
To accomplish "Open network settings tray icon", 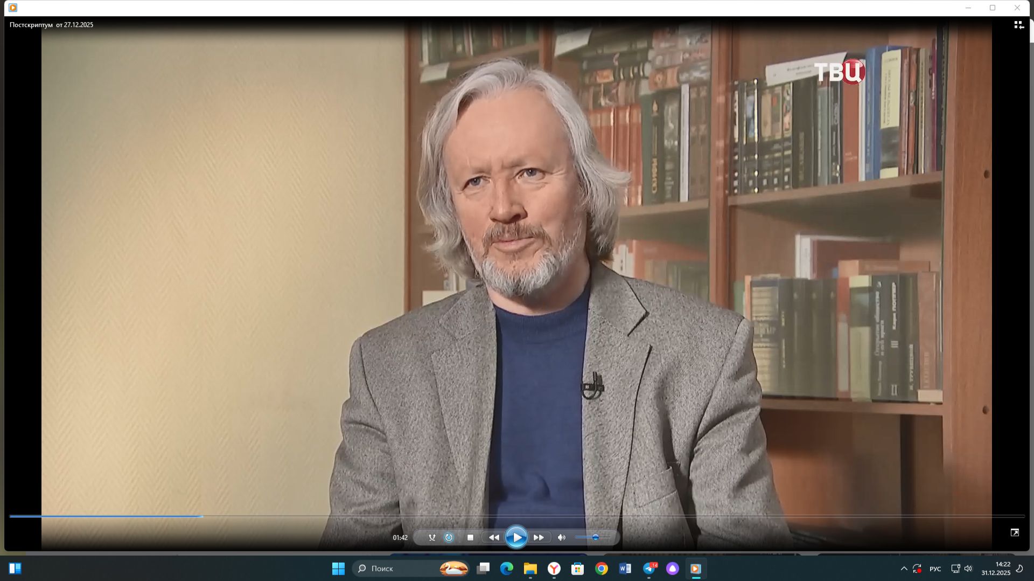I will tap(955, 569).
